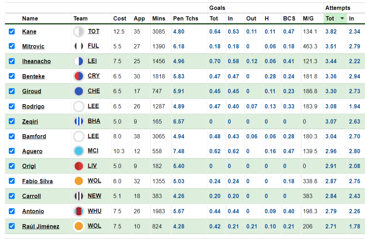The height and width of the screenshot is (239, 365).
Task: Click the Chelsea blue circle badge
Action: pos(79,91)
